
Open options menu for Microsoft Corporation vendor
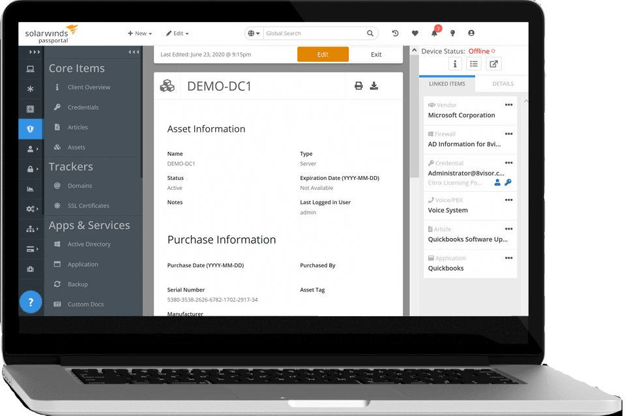[508, 105]
